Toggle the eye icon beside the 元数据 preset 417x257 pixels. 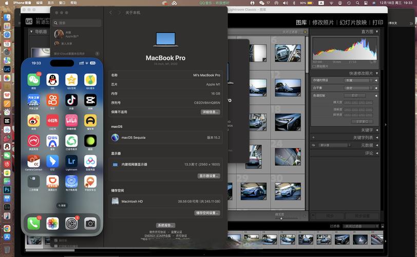314,145
